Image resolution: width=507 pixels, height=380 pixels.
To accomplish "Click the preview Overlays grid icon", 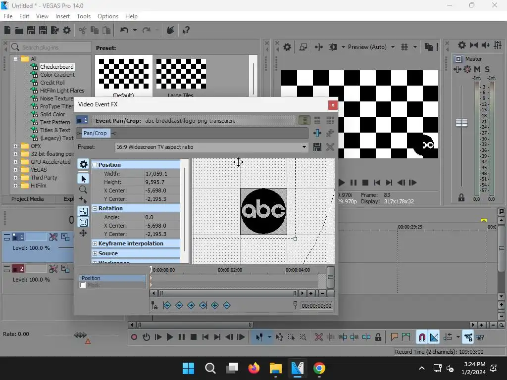I will click(405, 47).
